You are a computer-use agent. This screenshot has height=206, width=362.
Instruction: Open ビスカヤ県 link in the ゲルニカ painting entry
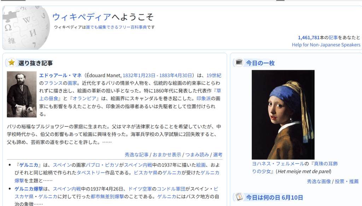coord(146,173)
